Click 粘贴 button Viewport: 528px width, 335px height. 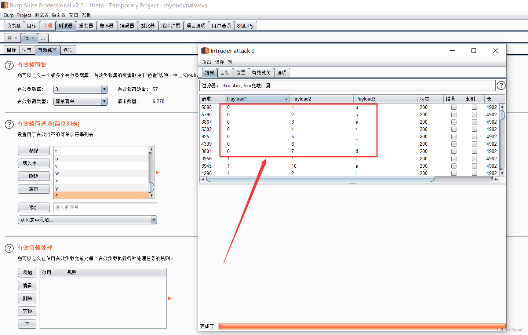point(34,150)
